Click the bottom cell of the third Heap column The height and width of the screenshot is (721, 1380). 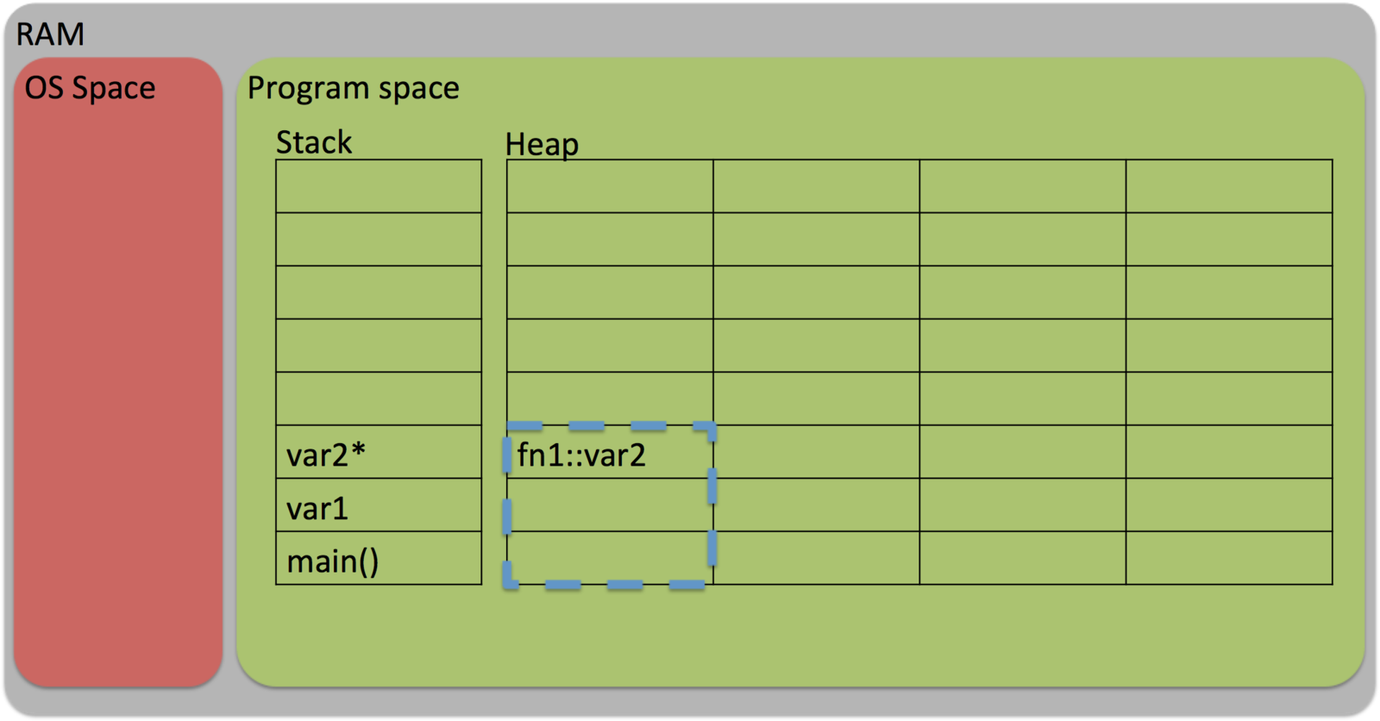click(x=1022, y=558)
